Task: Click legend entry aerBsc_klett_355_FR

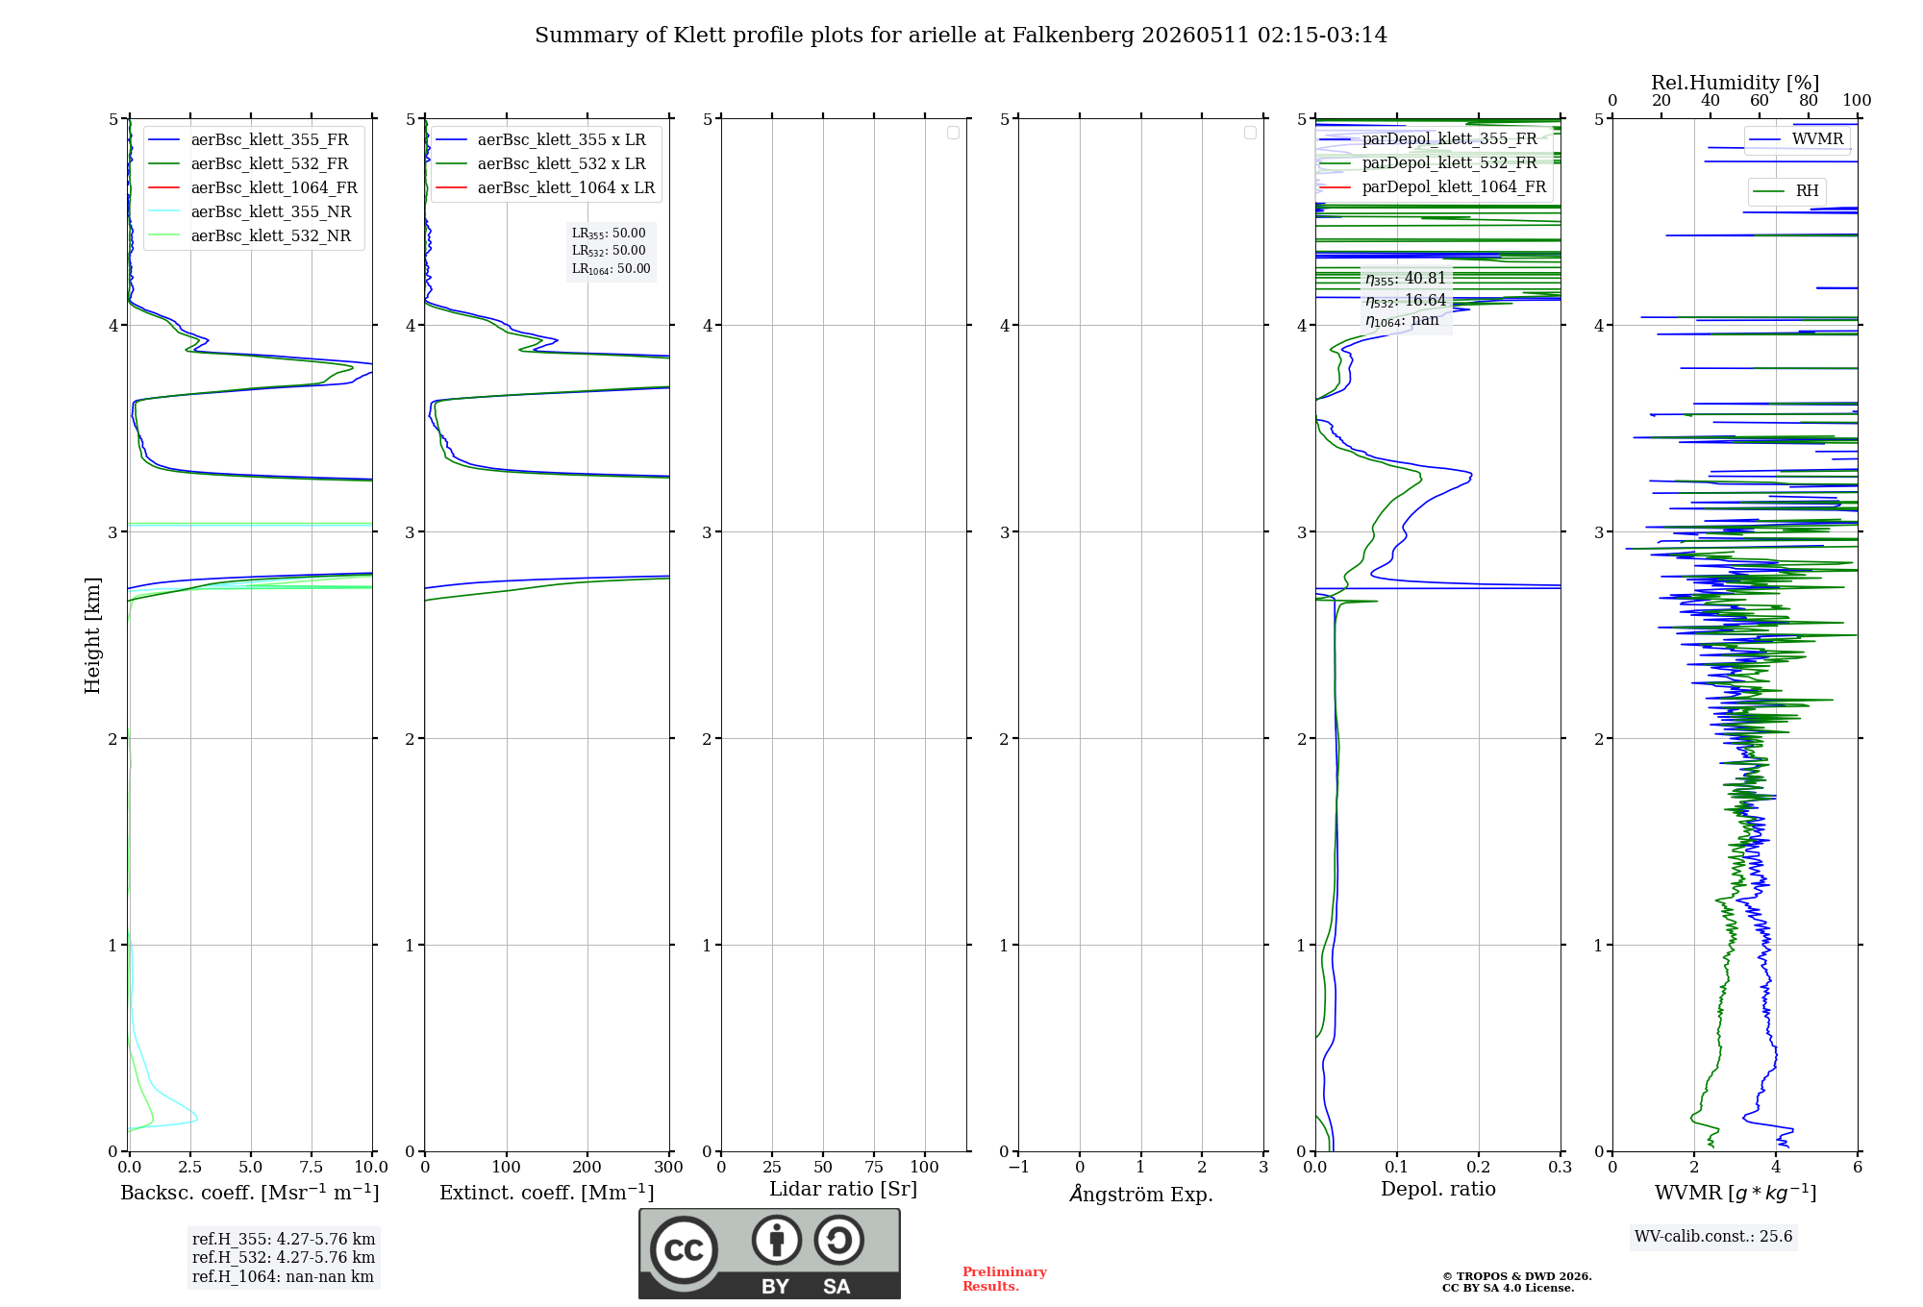Action: [252, 139]
